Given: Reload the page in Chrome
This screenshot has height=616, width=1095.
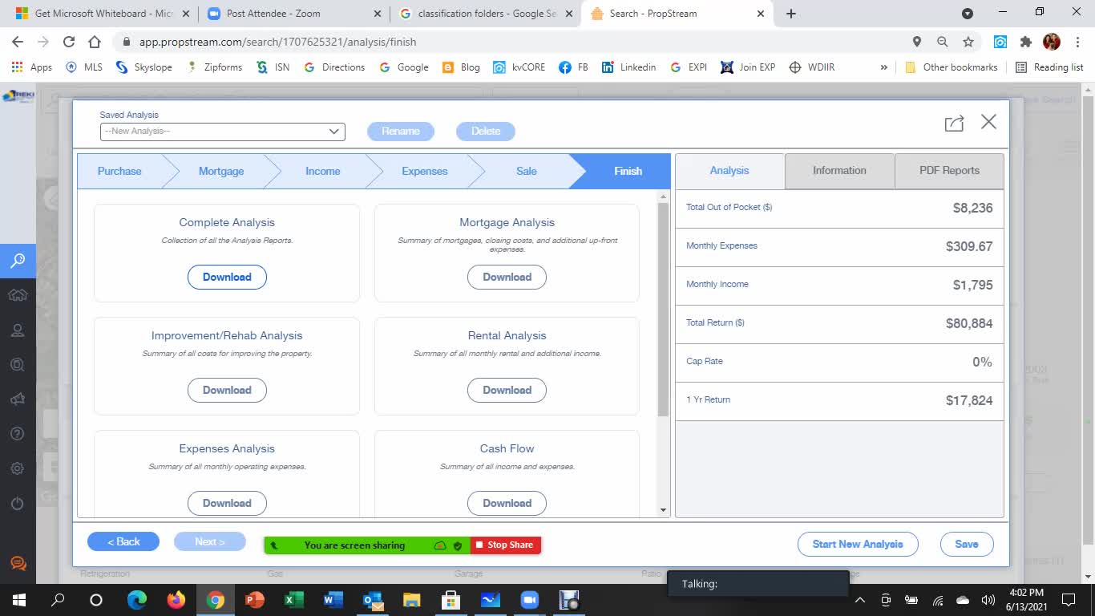Looking at the screenshot, I should [69, 42].
